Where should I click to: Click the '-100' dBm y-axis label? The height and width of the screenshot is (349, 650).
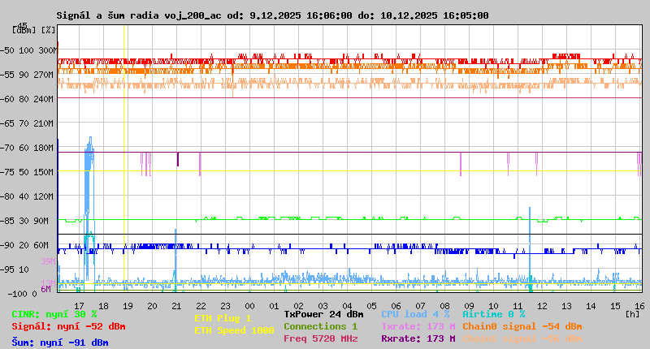pyautogui.click(x=16, y=294)
